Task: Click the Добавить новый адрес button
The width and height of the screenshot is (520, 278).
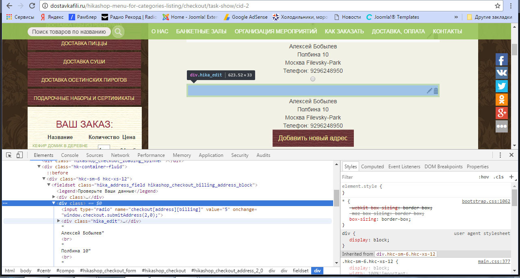Action: (313, 138)
